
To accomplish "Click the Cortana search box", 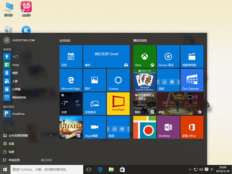I will coord(47,169).
